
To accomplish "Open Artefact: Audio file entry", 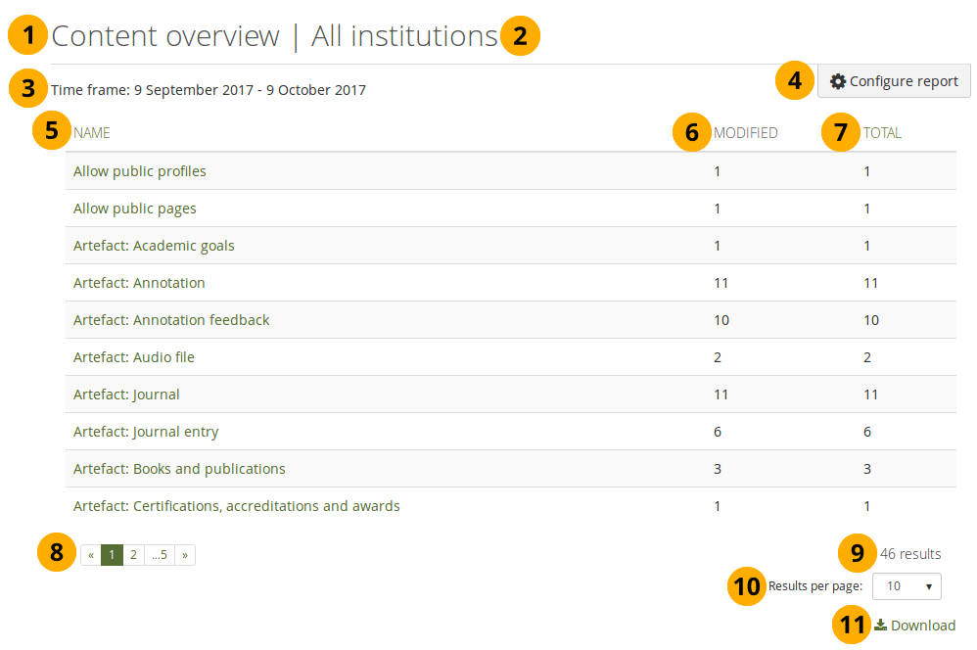I will pyautogui.click(x=134, y=357).
